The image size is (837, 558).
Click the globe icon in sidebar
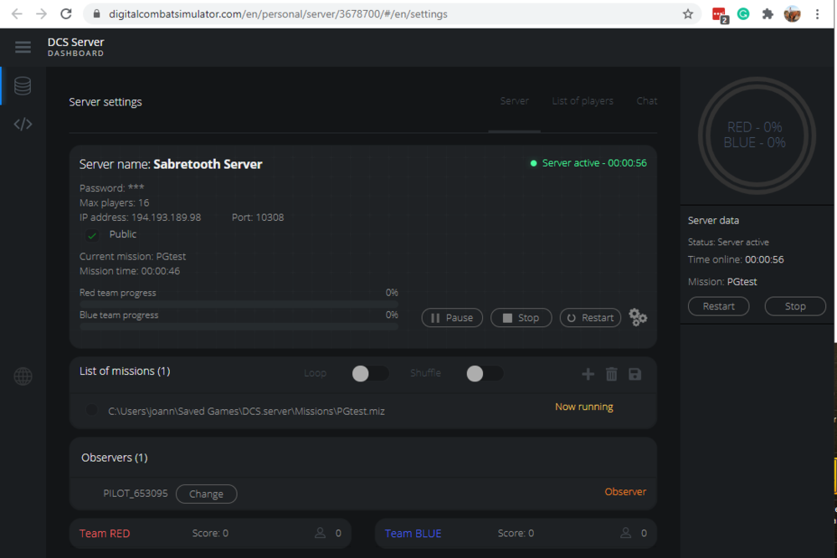point(23,376)
